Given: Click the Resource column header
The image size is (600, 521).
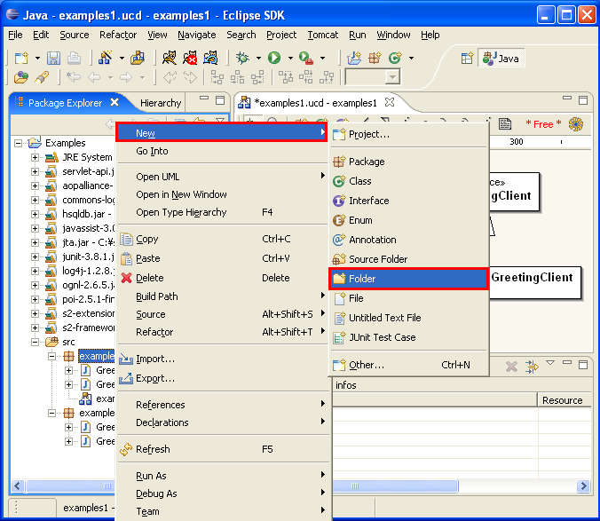Looking at the screenshot, I should (x=562, y=400).
